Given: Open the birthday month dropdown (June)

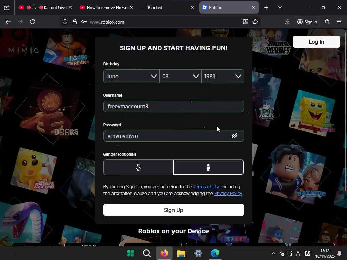Looking at the screenshot, I should tap(131, 76).
